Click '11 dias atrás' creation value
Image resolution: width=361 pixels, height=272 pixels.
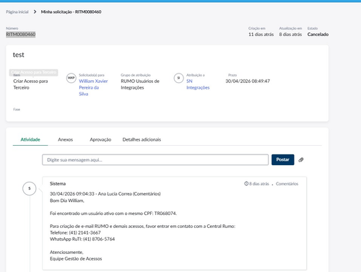click(x=261, y=35)
